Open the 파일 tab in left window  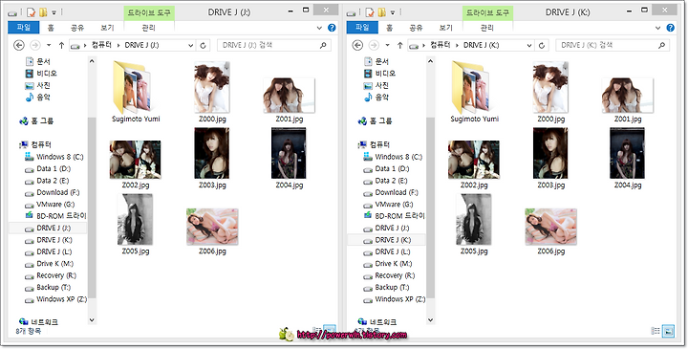[24, 28]
